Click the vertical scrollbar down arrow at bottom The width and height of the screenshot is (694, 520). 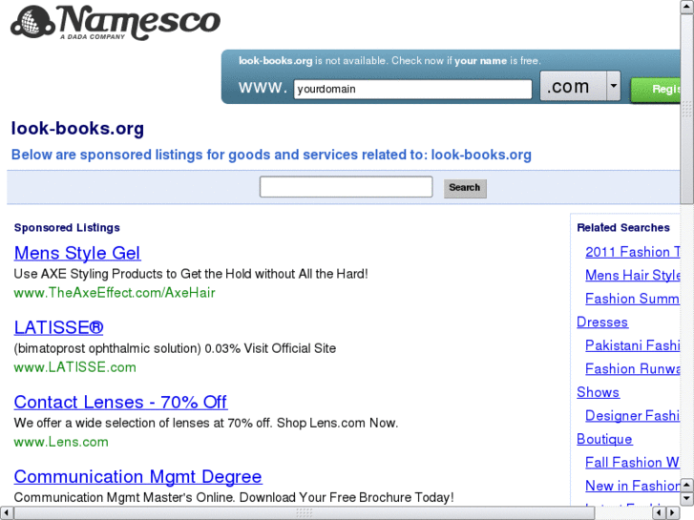687,499
